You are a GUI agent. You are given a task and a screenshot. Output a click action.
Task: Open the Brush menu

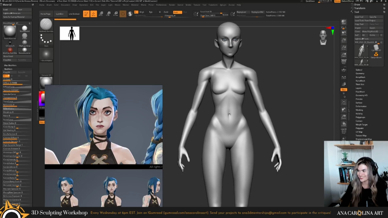49,5
